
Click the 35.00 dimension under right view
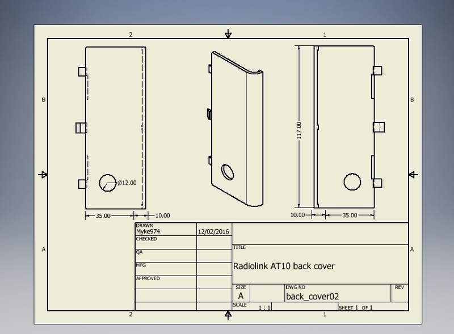point(350,215)
